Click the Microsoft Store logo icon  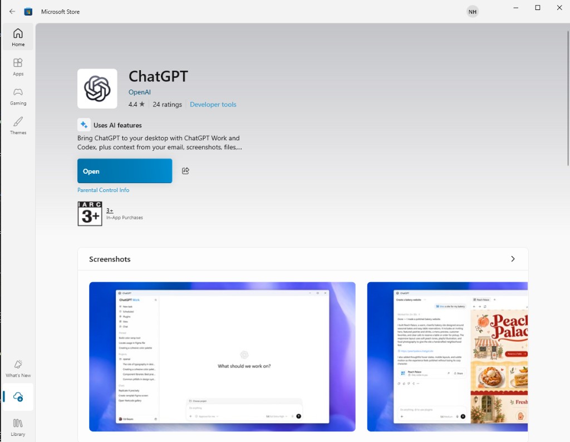click(x=28, y=12)
